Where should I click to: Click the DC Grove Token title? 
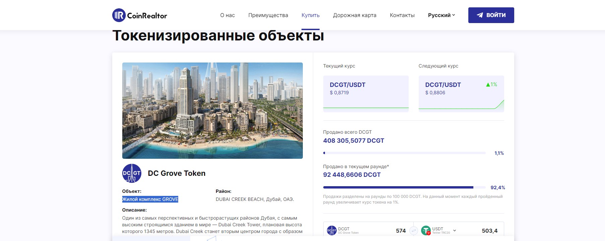[177, 173]
